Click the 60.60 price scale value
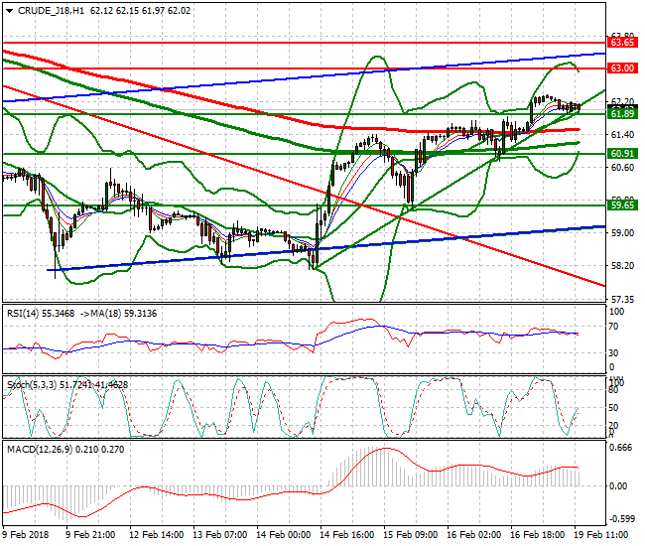 [622, 168]
